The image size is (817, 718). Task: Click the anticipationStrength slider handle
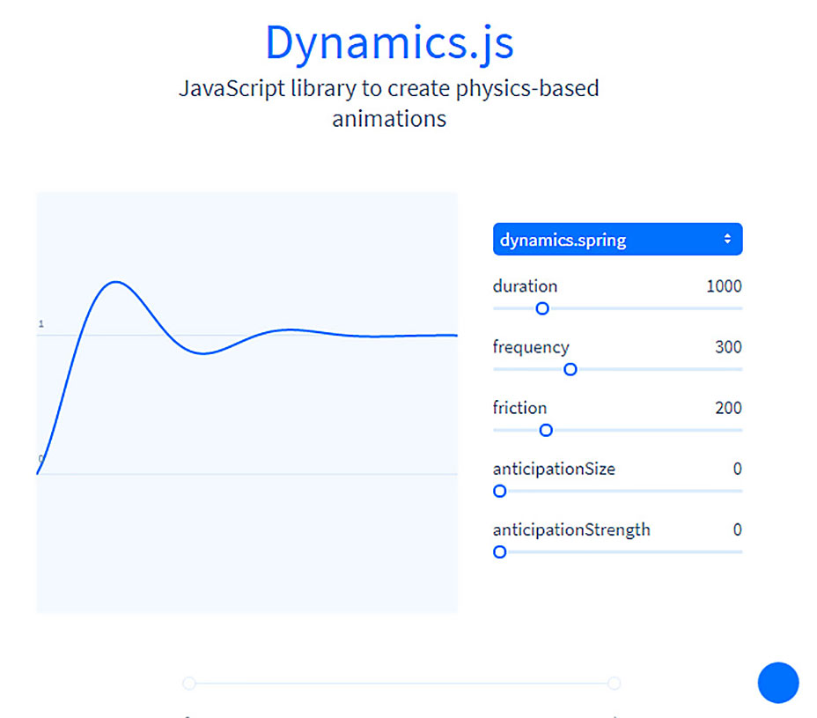pyautogui.click(x=500, y=552)
